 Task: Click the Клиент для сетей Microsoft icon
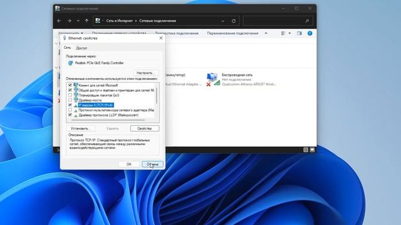pyautogui.click(x=76, y=85)
